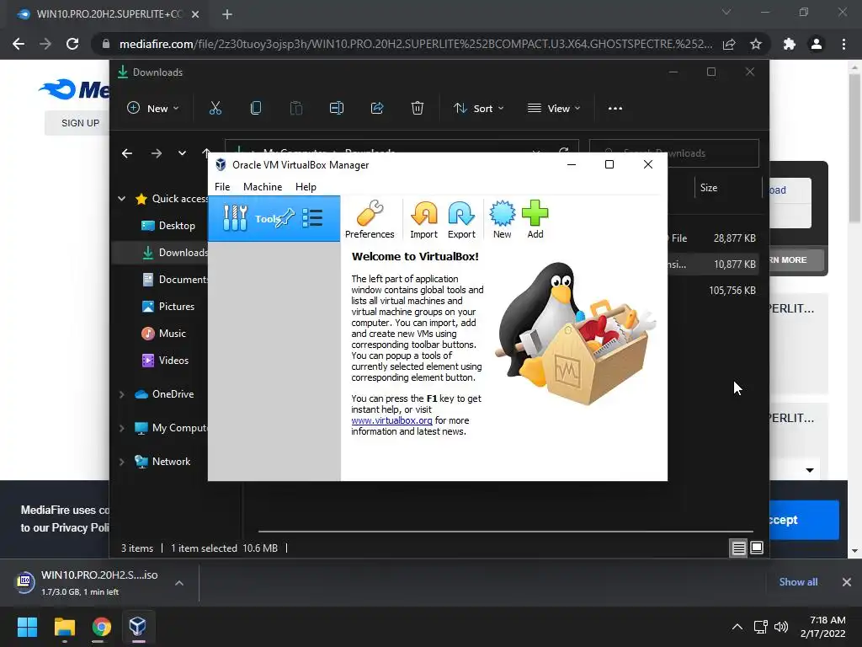The image size is (862, 647).
Task: Open Chrome from the taskbar
Action: click(x=101, y=627)
